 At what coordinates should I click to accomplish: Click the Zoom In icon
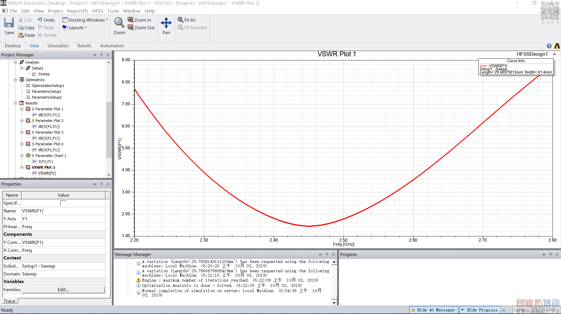pos(131,20)
